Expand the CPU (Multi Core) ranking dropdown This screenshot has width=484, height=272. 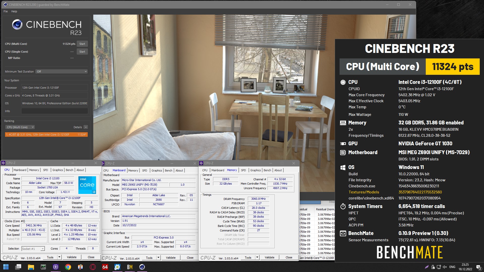point(20,127)
